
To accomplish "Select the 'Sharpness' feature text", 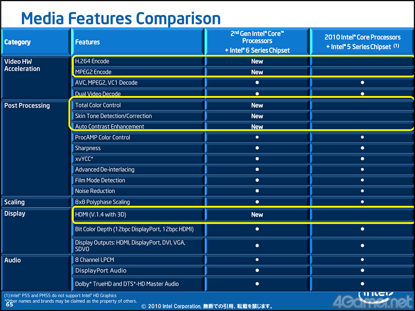I will [88, 148].
